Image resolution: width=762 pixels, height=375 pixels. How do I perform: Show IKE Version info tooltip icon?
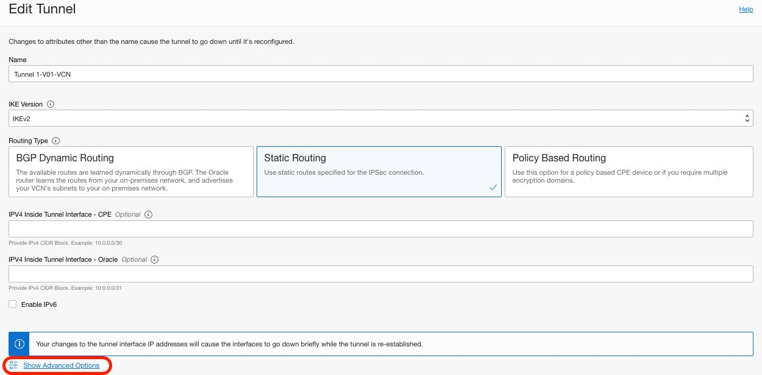(51, 104)
